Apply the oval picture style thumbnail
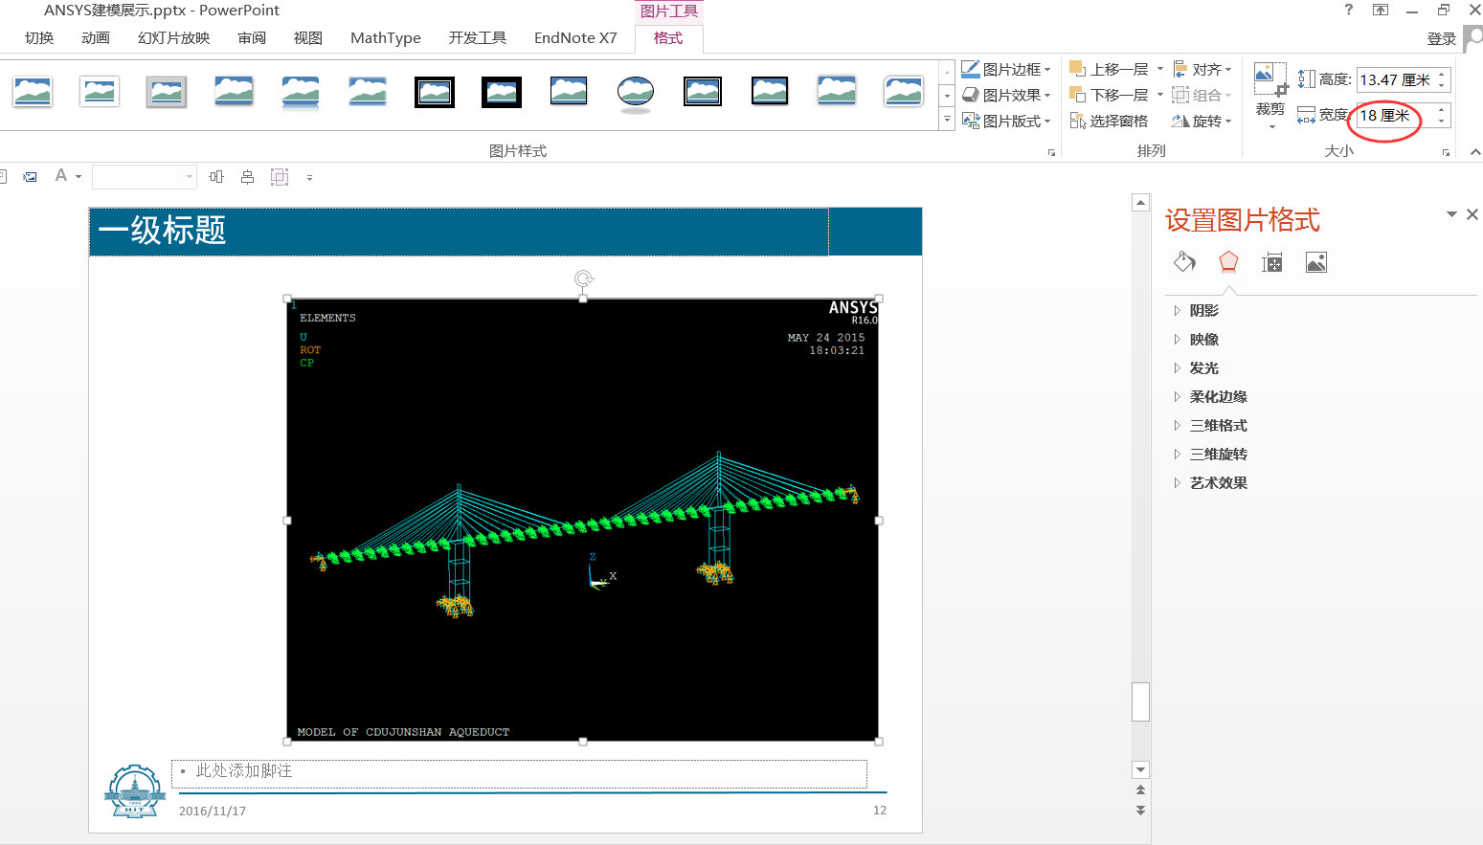This screenshot has height=845, width=1483. (x=636, y=92)
